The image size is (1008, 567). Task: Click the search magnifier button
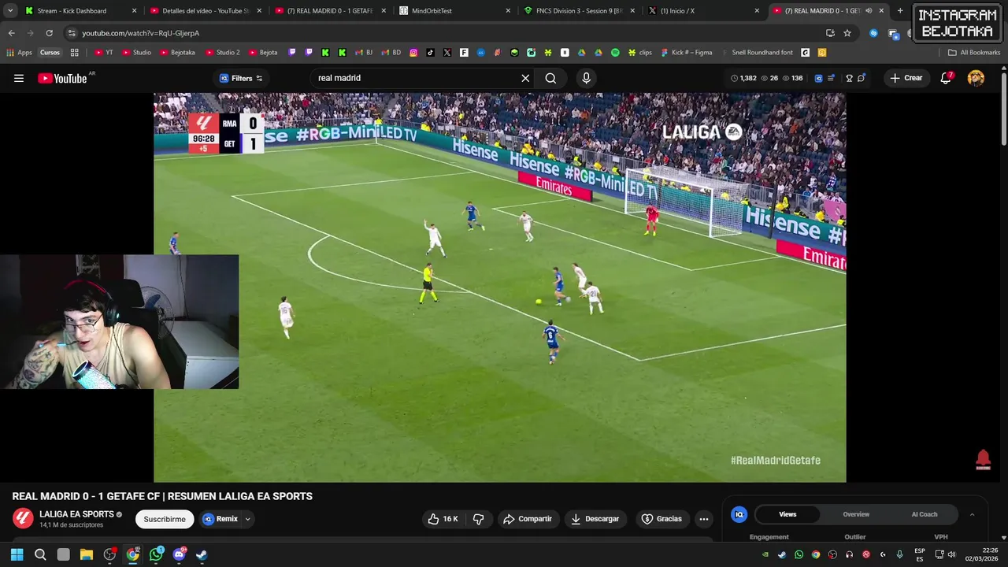550,78
